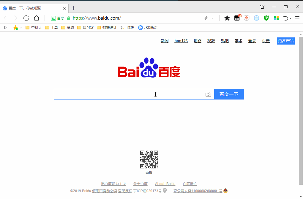The width and height of the screenshot is (303, 199).
Task: Open dropdown arrow next to lightning icon
Action: pyautogui.click(x=213, y=18)
